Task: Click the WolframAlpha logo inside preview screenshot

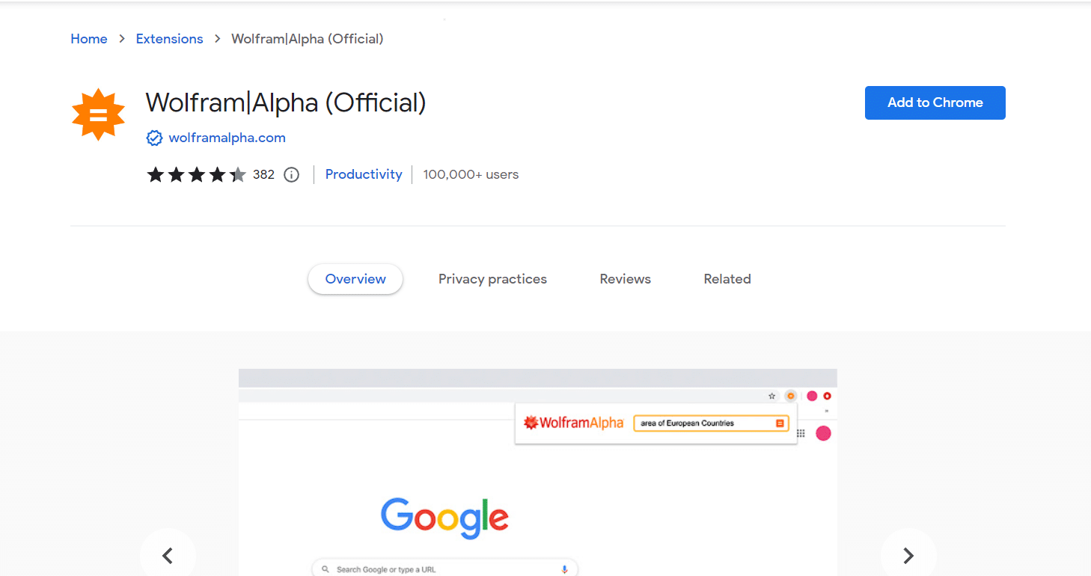Action: click(573, 423)
